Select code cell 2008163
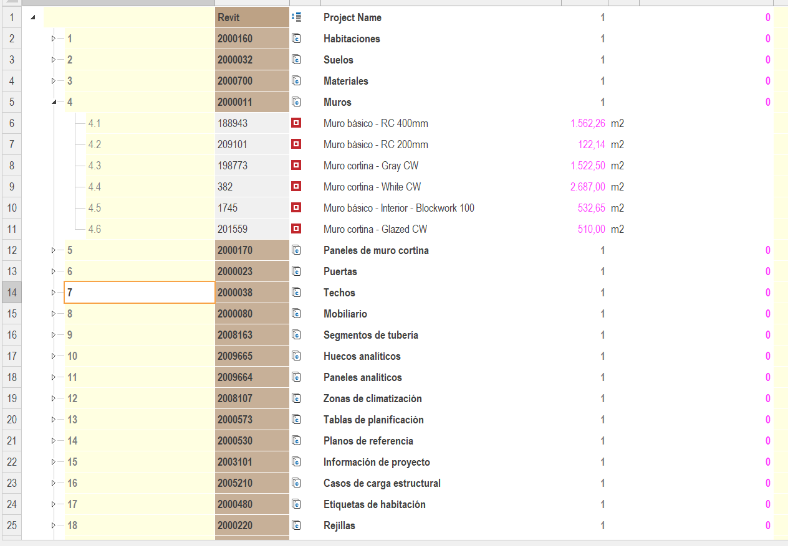788x546 pixels. pos(252,335)
